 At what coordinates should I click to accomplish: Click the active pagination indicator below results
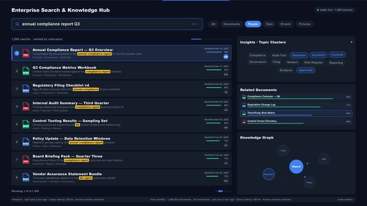tap(220, 191)
